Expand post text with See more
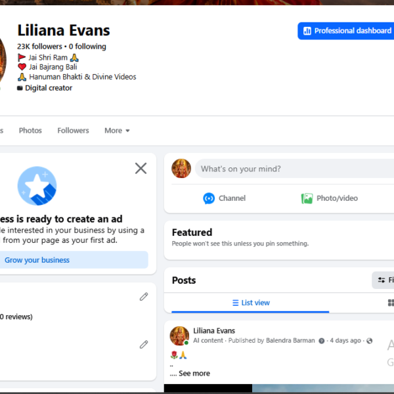The height and width of the screenshot is (394, 394). pos(194,374)
